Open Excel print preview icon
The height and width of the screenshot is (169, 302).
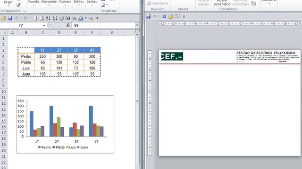42,18
